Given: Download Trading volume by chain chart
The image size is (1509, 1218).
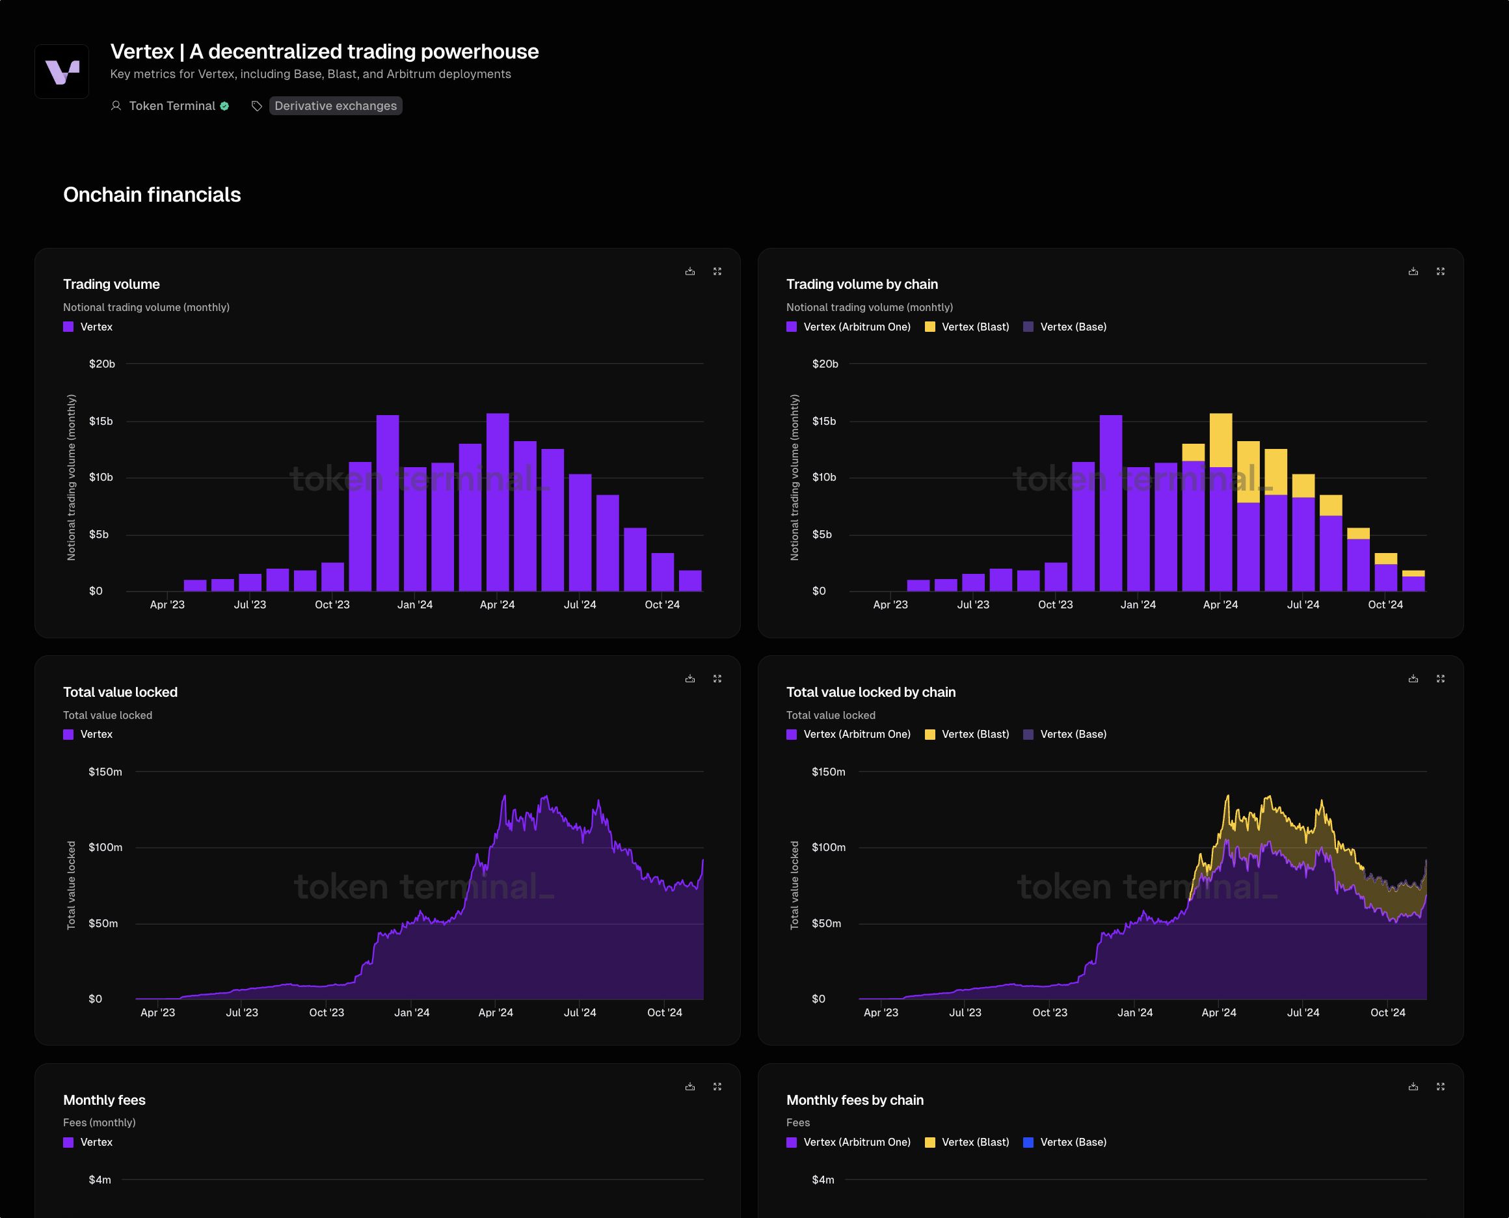Looking at the screenshot, I should (x=1413, y=271).
